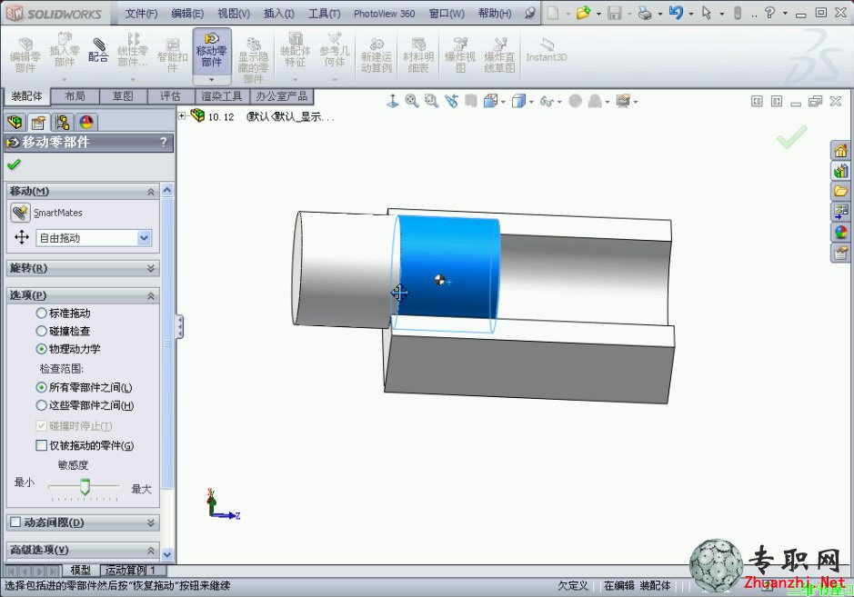Open the Edit (编辑) menu
This screenshot has height=597, width=854.
187,13
